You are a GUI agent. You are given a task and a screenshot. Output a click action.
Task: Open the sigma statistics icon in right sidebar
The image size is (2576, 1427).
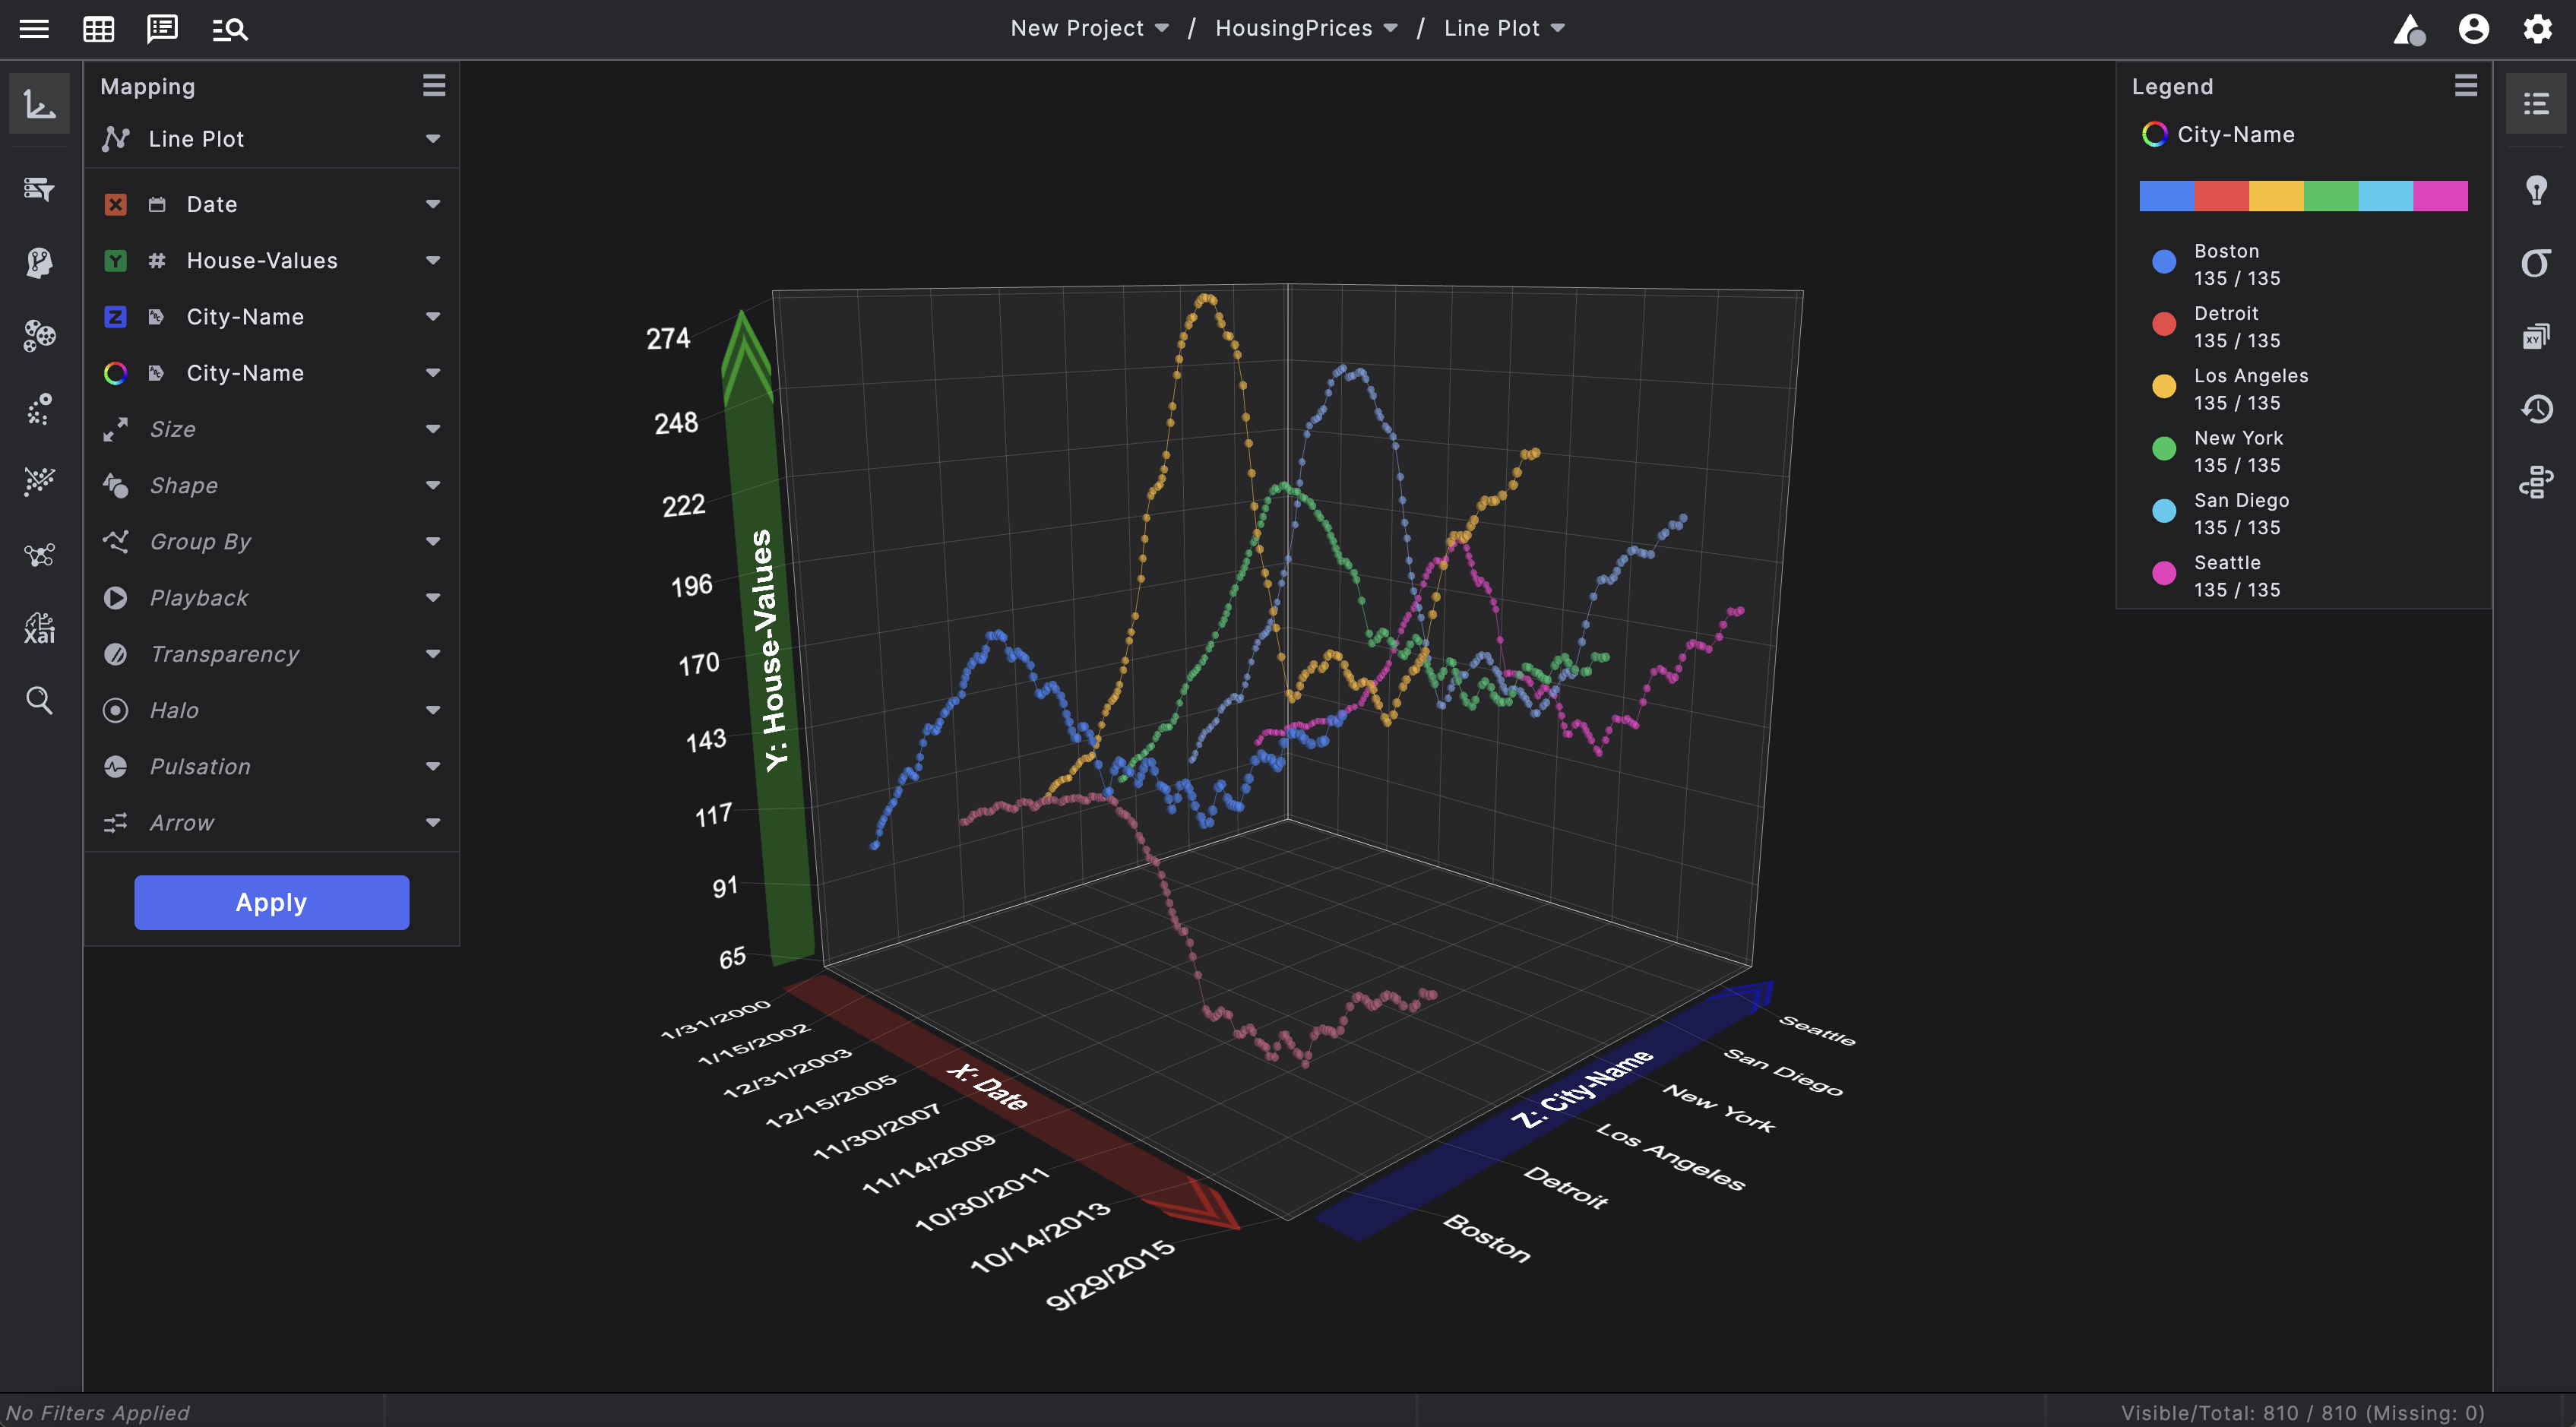[2536, 263]
